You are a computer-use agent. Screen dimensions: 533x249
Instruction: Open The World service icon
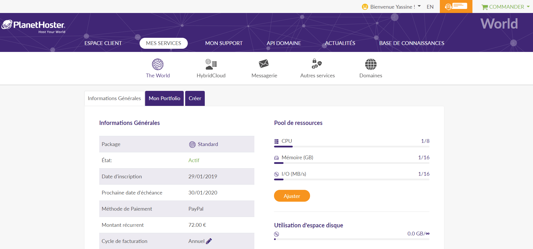158,64
